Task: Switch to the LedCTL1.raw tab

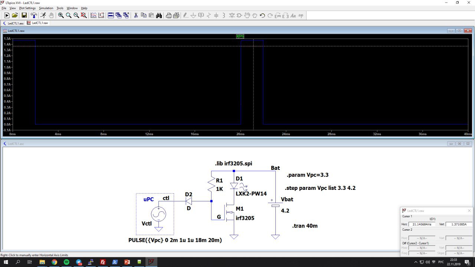Action: point(37,23)
